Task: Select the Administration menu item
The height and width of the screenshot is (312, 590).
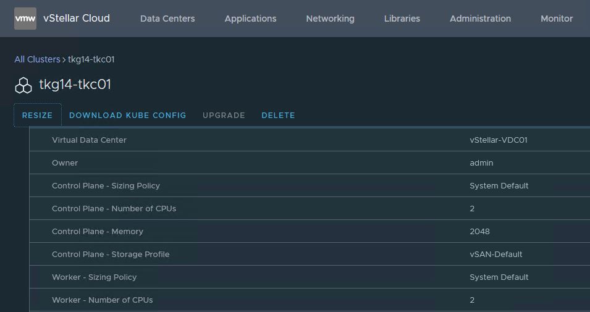Action: tap(480, 19)
